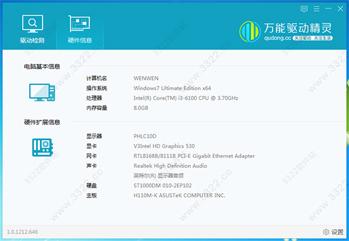The width and height of the screenshot is (349, 241).
Task: Click the 主板 label
Action: pyautogui.click(x=91, y=196)
